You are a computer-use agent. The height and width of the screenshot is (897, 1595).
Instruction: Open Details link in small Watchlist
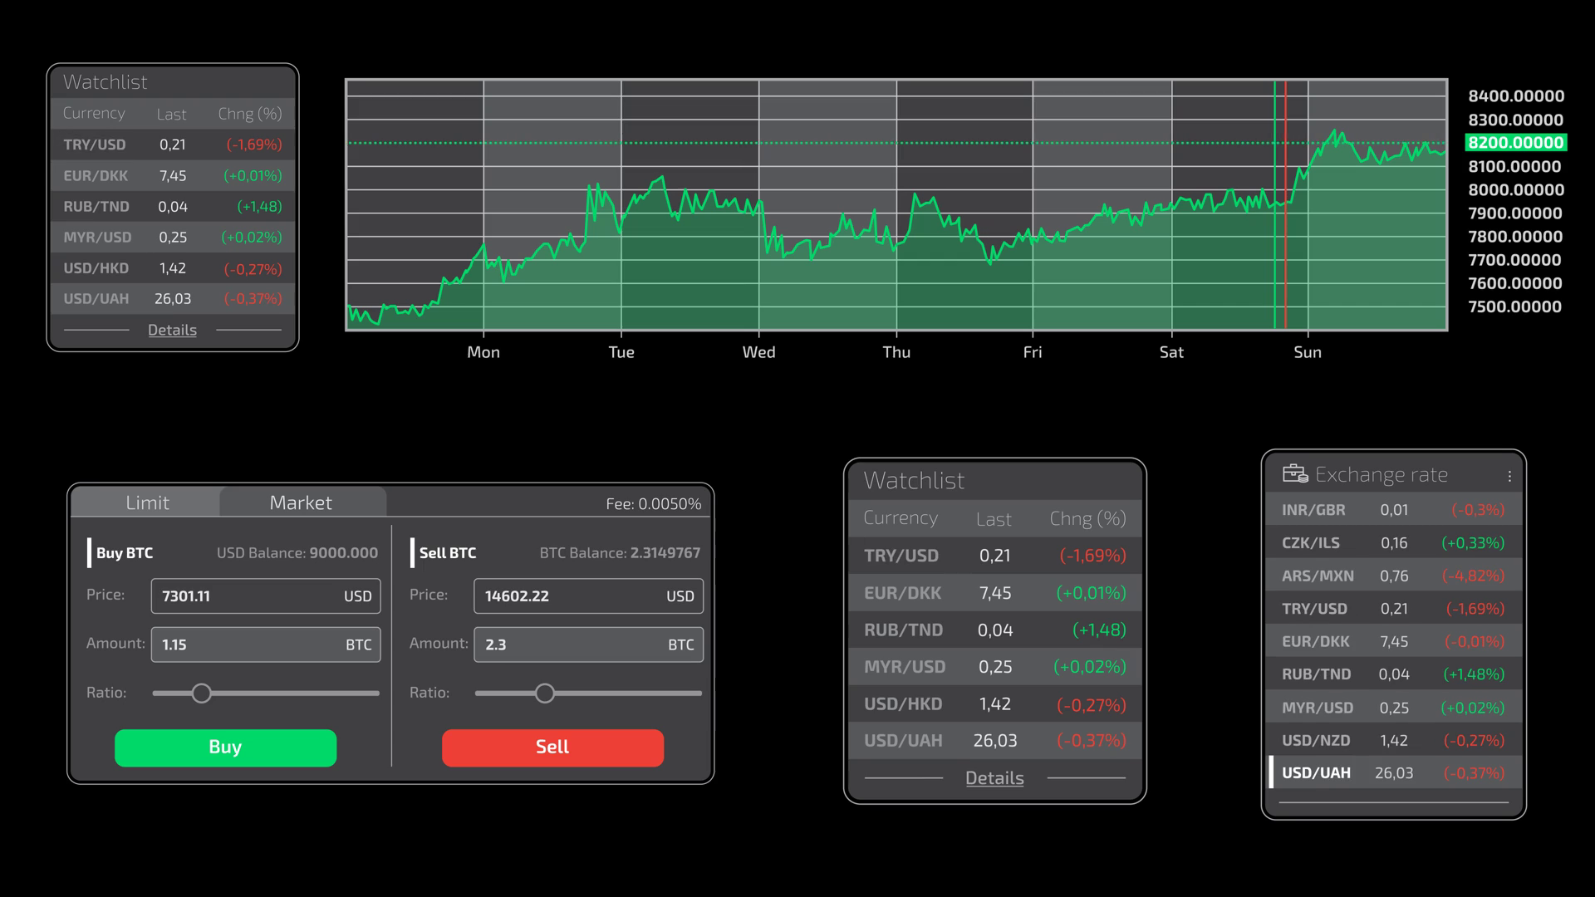172,330
